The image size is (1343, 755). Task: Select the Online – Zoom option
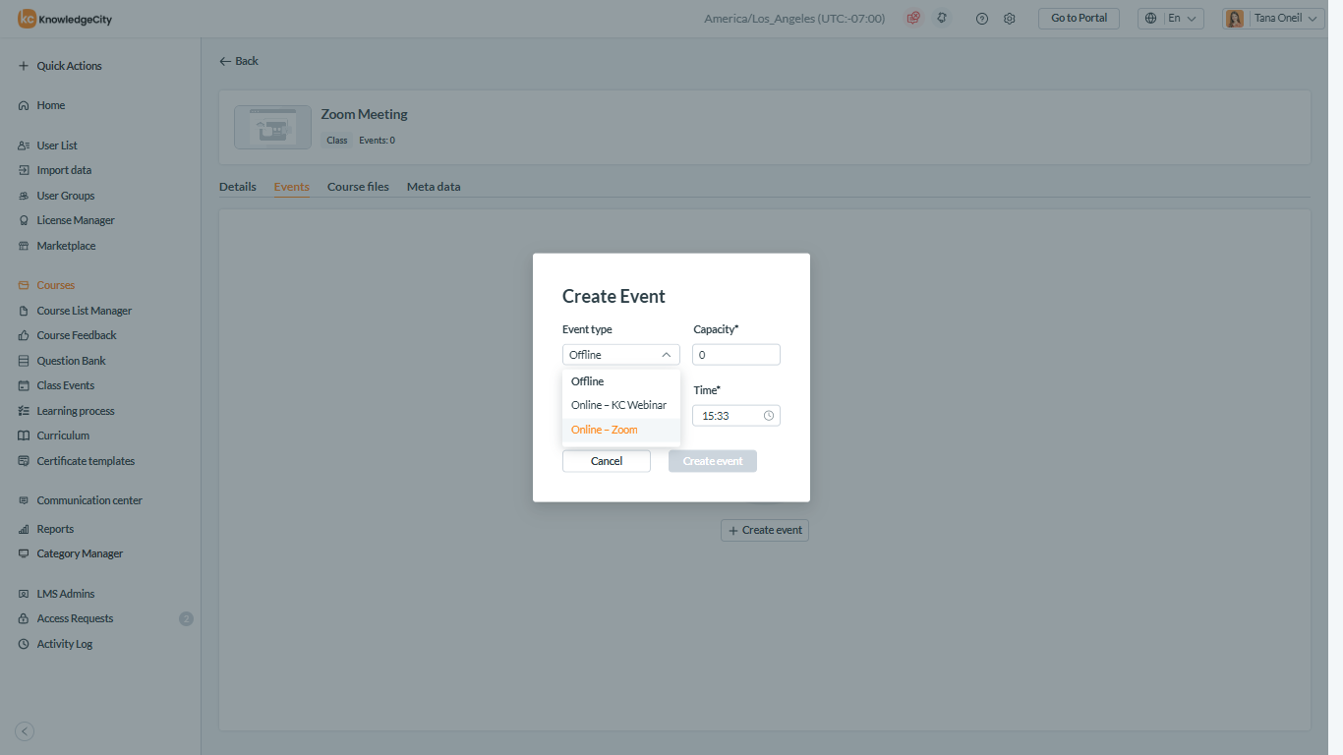[605, 430]
